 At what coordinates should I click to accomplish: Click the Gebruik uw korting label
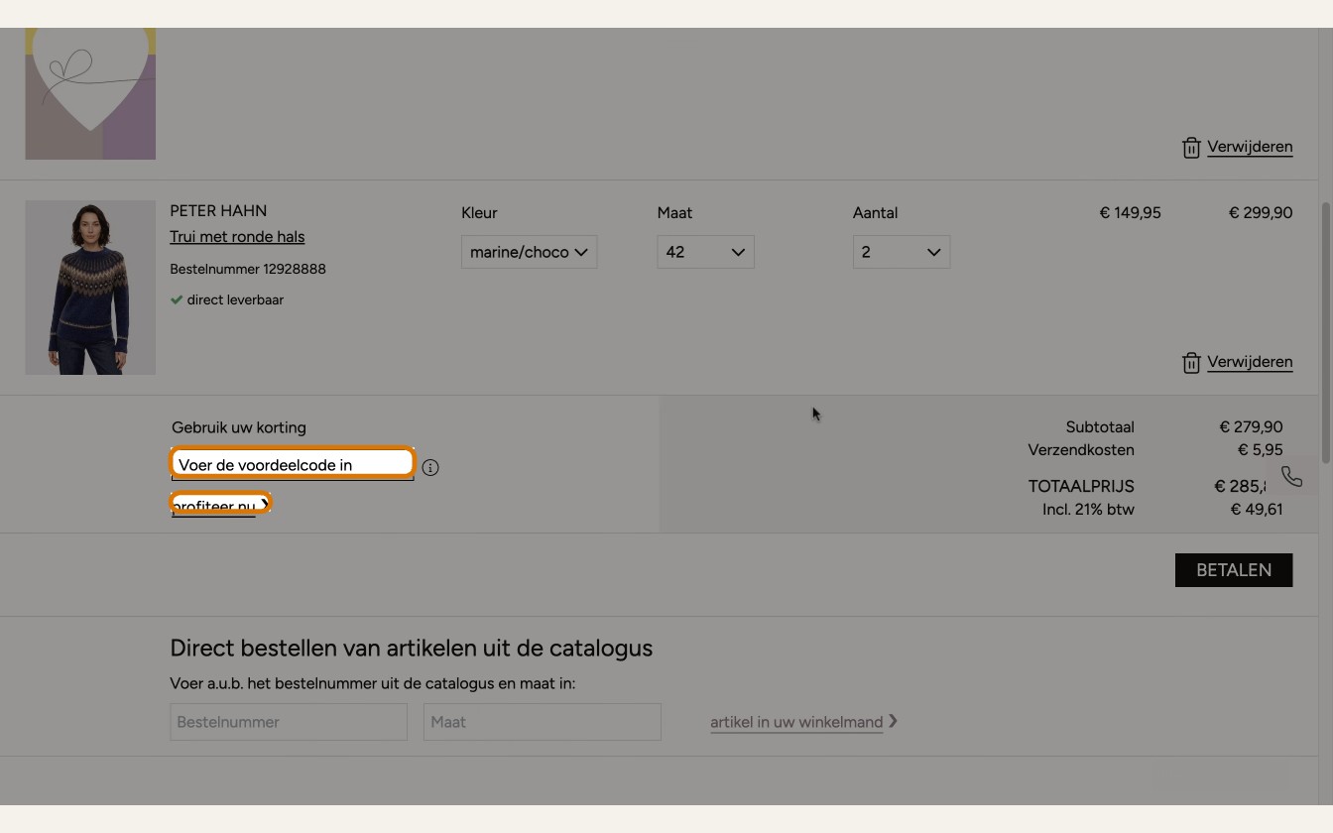coord(239,427)
